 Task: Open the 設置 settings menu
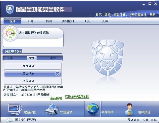(x=107, y=15)
